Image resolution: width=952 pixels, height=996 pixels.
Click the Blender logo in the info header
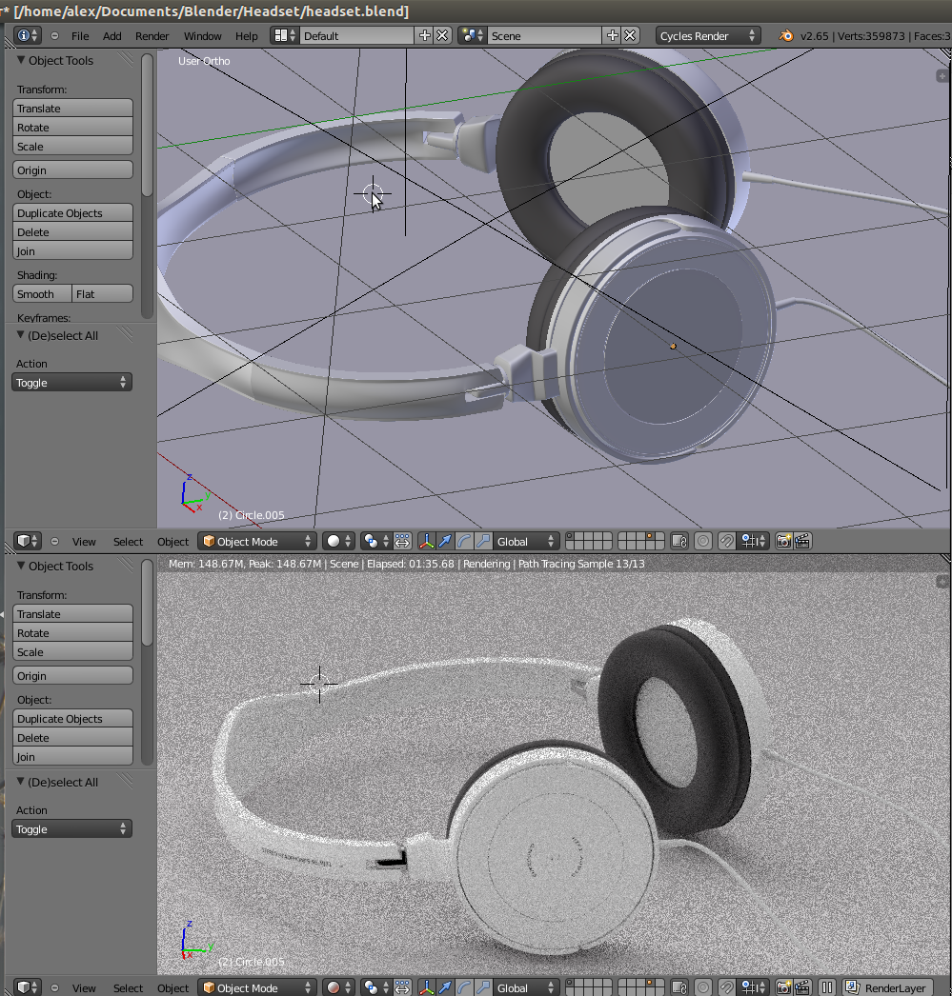784,35
